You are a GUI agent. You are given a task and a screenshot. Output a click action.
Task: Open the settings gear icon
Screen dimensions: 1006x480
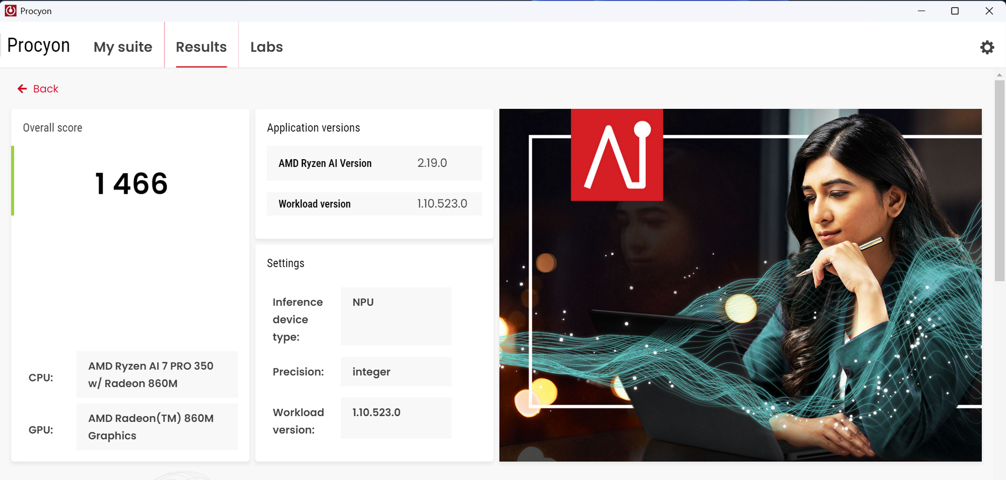(x=987, y=47)
